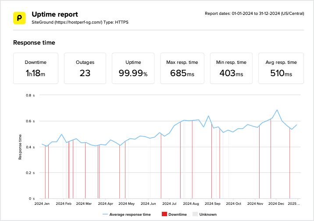Screen dimensions: 314x221
Task: Click the red downtime bar in early November
Action: pos(259,162)
